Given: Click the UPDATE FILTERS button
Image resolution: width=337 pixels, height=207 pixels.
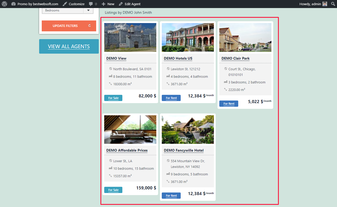Looking at the screenshot, I should [x=69, y=26].
